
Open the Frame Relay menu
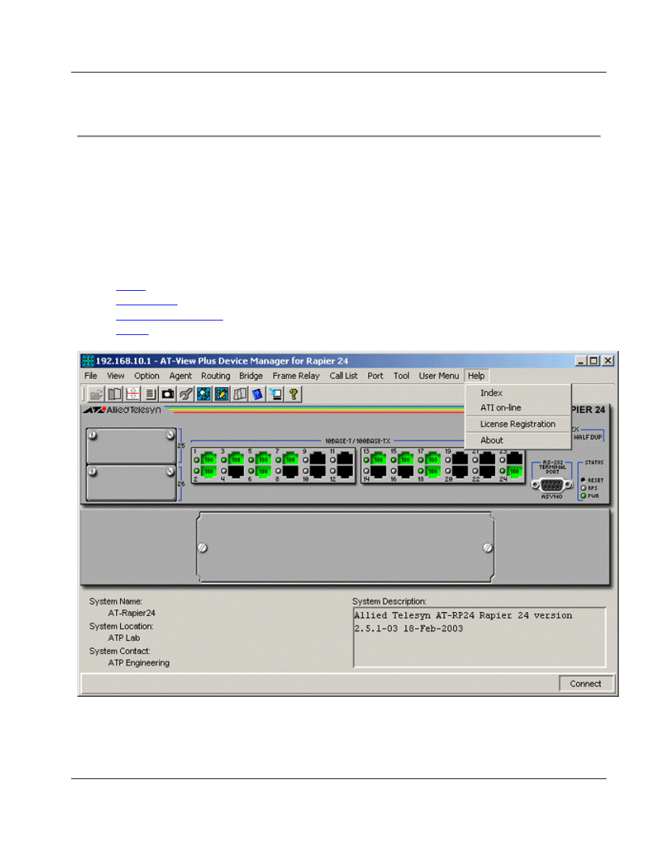[296, 376]
